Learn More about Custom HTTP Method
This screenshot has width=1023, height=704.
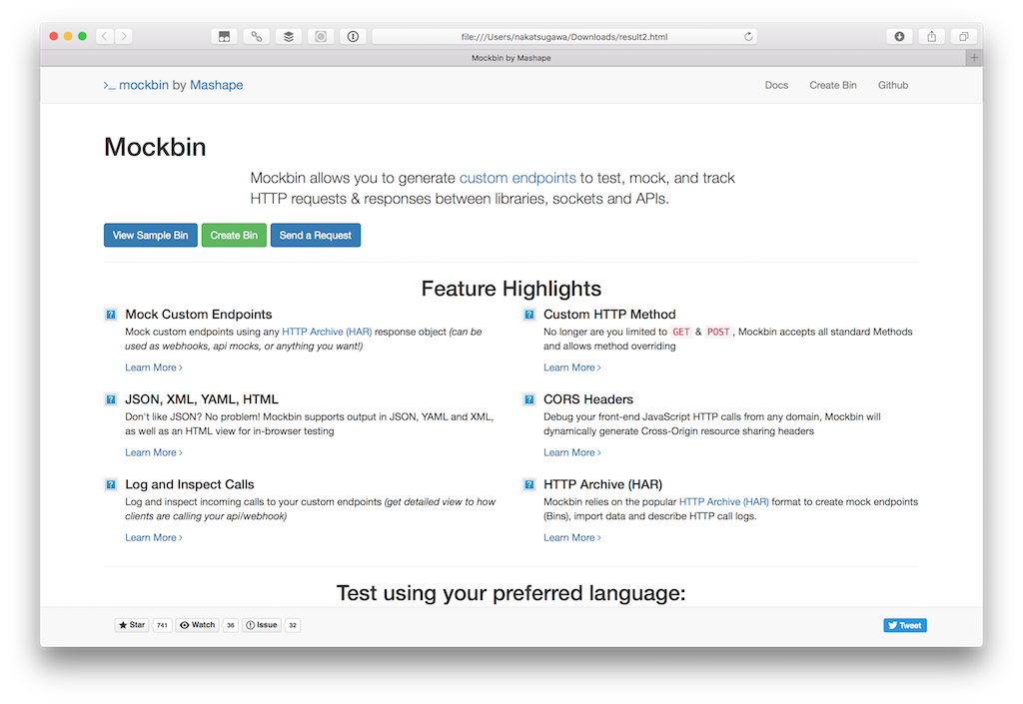coord(572,367)
